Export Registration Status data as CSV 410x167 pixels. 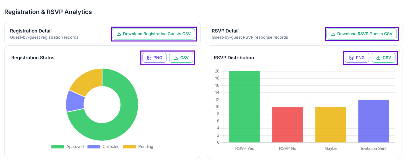point(181,58)
